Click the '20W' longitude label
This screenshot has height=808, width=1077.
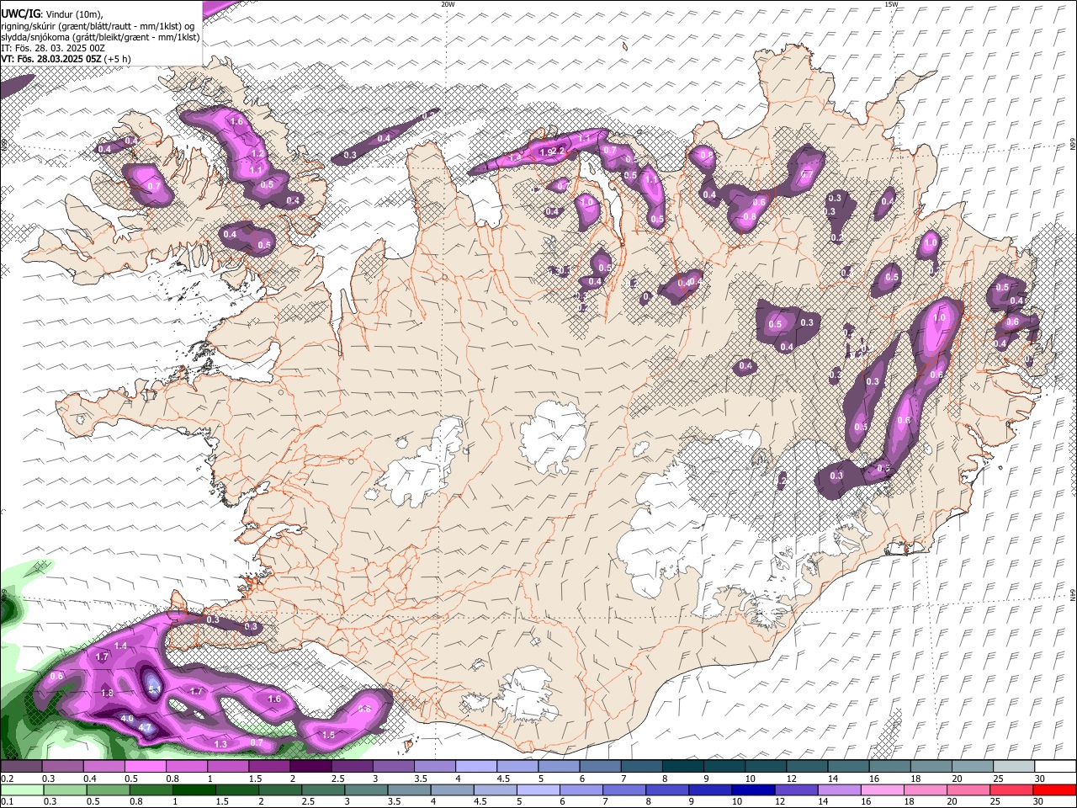click(448, 4)
